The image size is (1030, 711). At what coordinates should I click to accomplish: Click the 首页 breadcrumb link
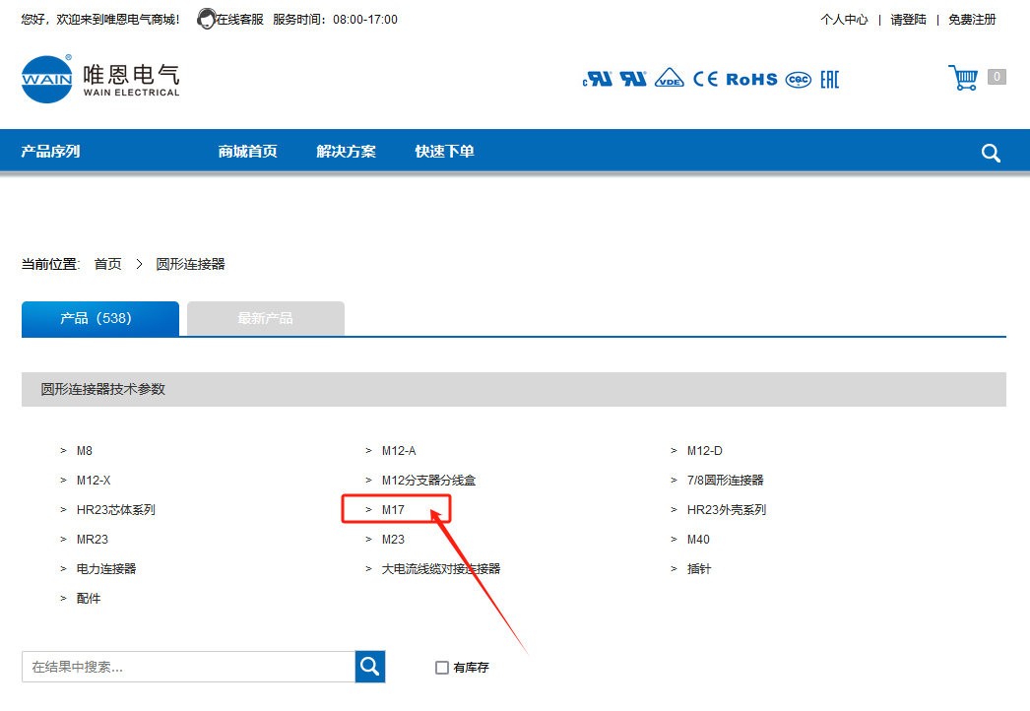coord(107,264)
